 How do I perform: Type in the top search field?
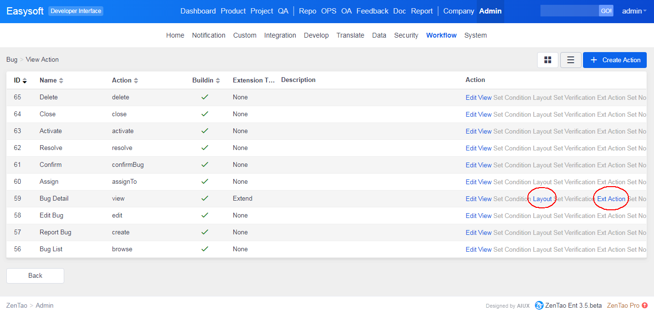click(x=569, y=11)
